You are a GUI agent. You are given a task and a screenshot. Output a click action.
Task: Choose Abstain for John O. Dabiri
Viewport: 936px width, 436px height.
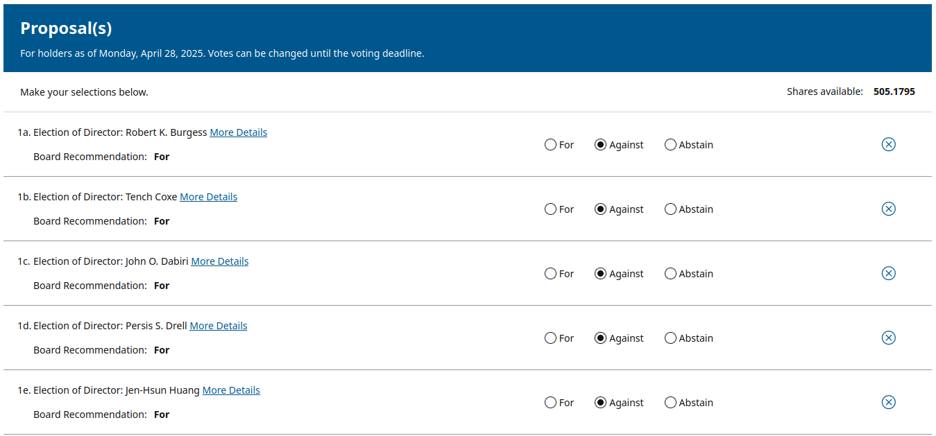670,274
